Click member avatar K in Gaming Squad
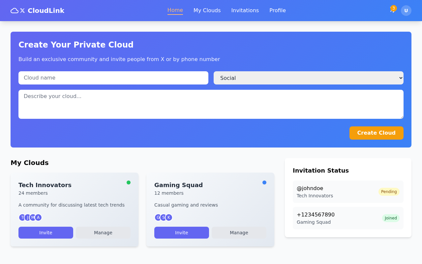The width and height of the screenshot is (422, 264). click(x=169, y=217)
